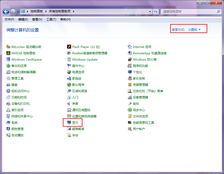Open the 文件(F) menu
The width and height of the screenshot is (224, 174).
point(9,19)
